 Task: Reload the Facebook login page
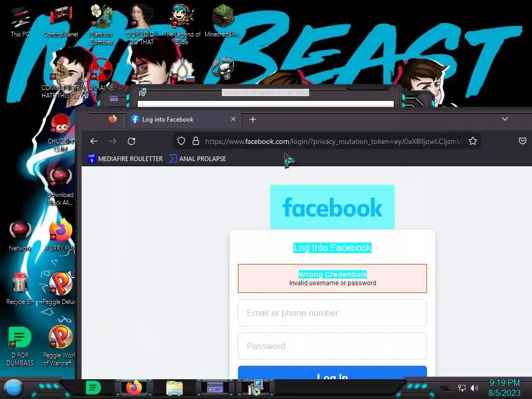[131, 141]
